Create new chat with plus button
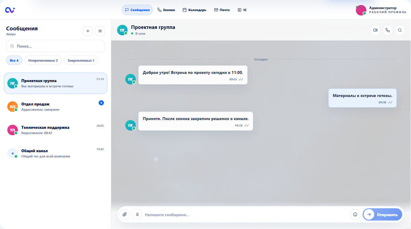Image resolution: width=411 pixels, height=229 pixels. tap(88, 31)
